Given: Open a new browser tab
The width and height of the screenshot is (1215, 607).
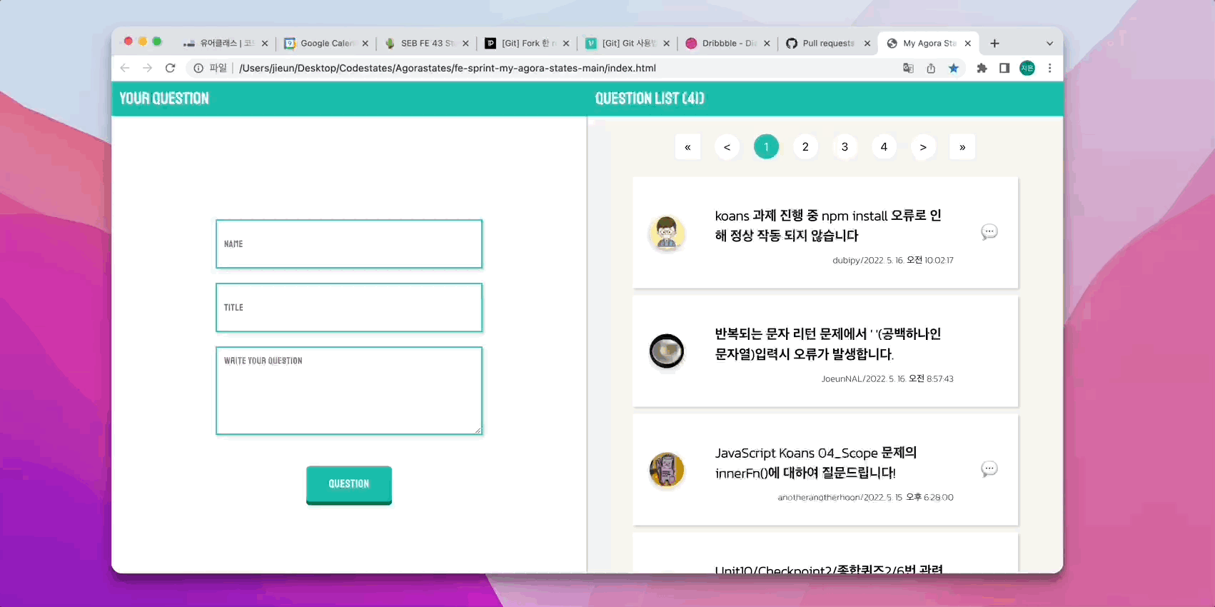Looking at the screenshot, I should 994,44.
